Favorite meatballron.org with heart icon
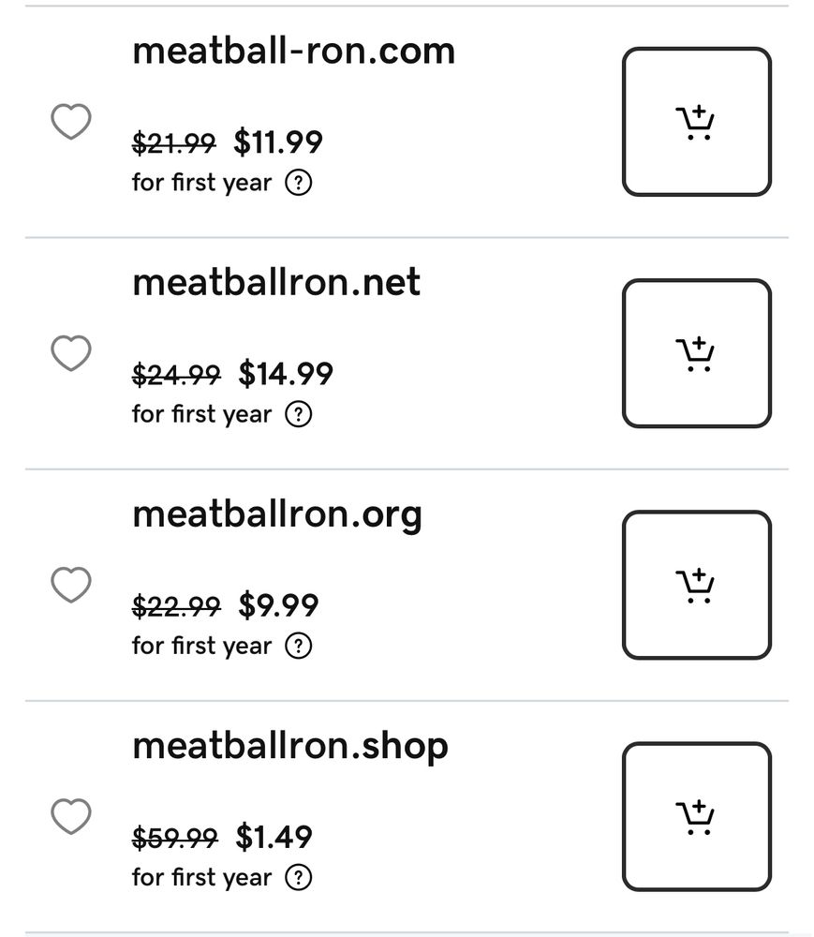Screen dimensions: 814x937 pos(71,585)
